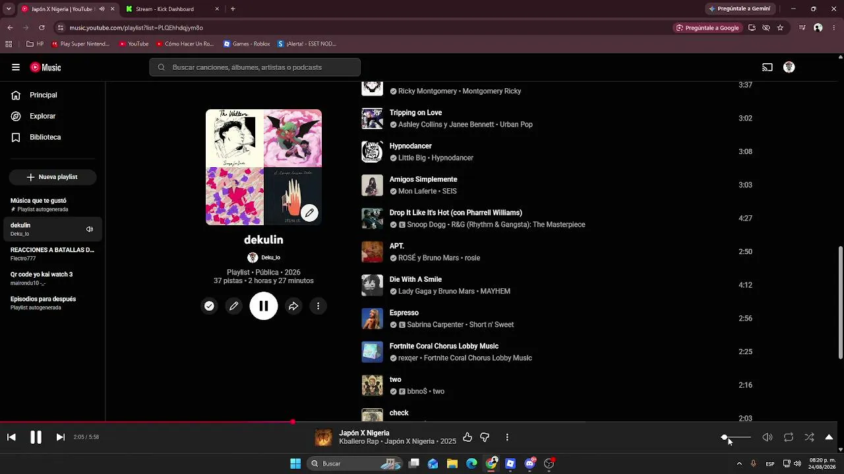
Task: Open the YouTube bookmark in the bookmarks bar
Action: click(x=134, y=44)
